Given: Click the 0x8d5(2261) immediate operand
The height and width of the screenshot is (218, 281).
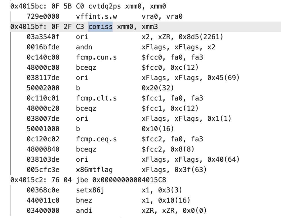Looking at the screenshot, I should pyautogui.click(x=201, y=37).
